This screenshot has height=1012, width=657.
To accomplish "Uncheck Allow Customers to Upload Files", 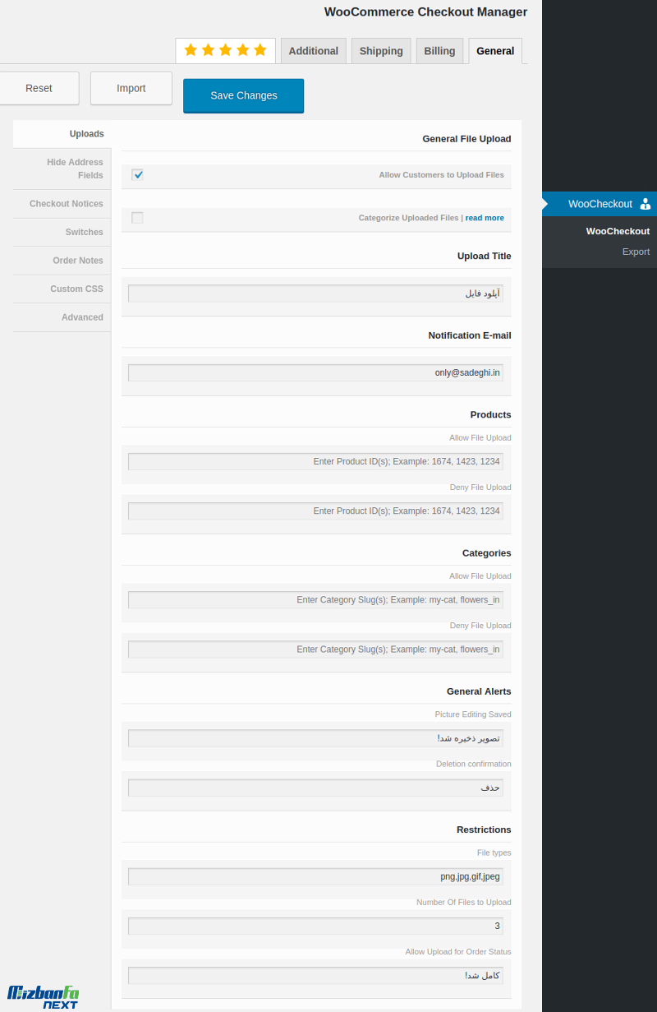I will tap(137, 174).
